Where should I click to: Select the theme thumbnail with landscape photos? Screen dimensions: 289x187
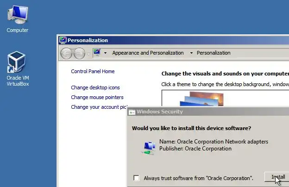pyautogui.click(x=201, y=99)
